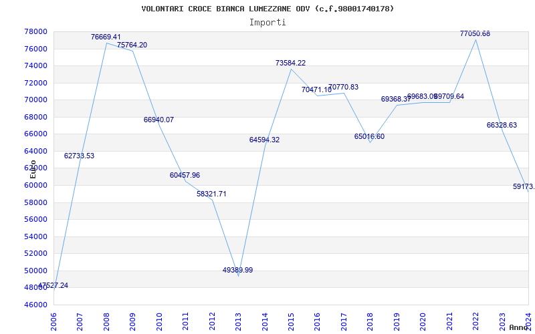Click the 2008 x-axis year label
Viewport: 535px width, 334px height.
106,322
